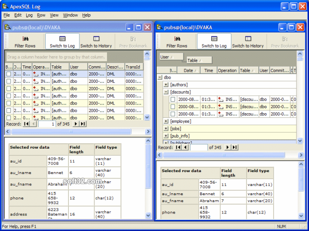Go to first record in right window
Image resolution: width=309 pixels, height=231 pixels.
point(178,147)
